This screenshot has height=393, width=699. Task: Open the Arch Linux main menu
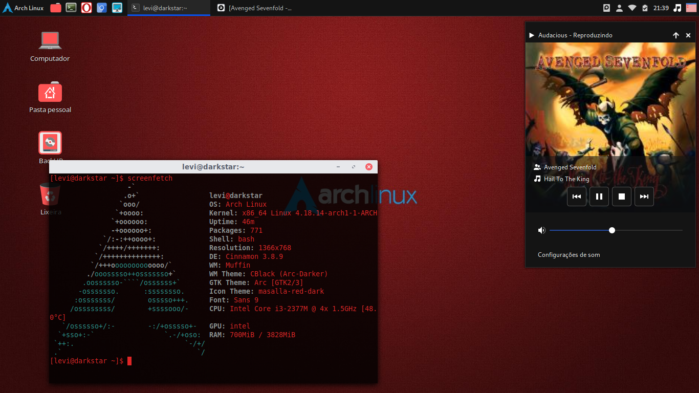pyautogui.click(x=24, y=8)
